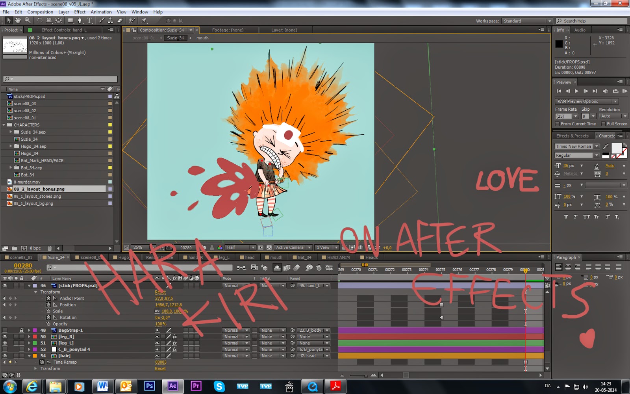Screen dimensions: 630x394
Task: Click the orange label color of layer 54
Action: click(35, 356)
